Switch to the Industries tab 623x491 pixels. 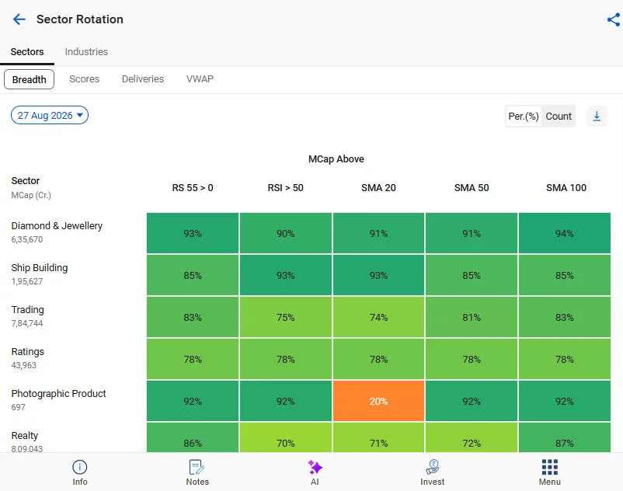point(86,51)
